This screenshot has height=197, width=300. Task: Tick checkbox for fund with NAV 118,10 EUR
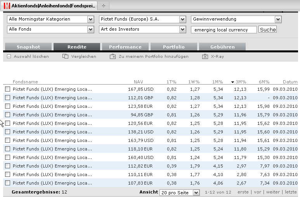click(x=7, y=149)
